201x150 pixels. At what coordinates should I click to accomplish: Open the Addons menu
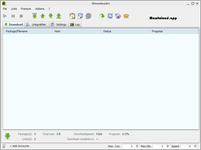point(40,9)
